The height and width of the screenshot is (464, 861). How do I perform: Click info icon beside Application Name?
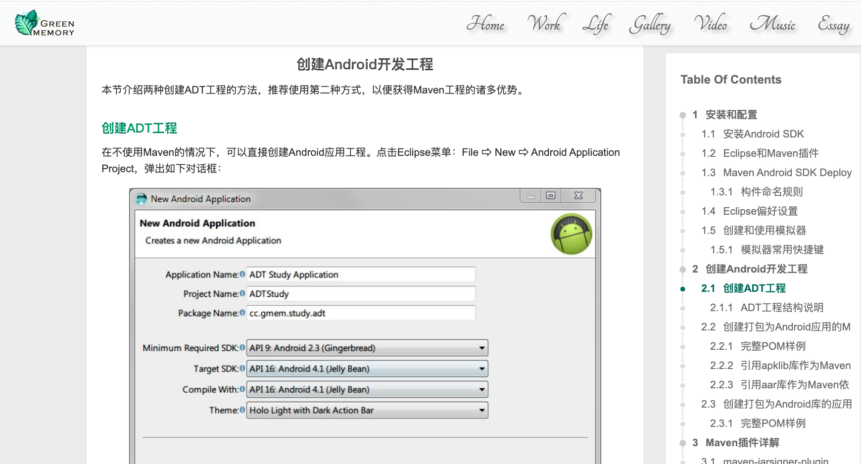242,274
